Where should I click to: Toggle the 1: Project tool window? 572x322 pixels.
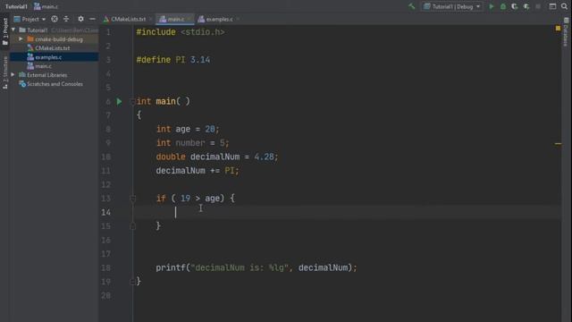(x=4, y=32)
